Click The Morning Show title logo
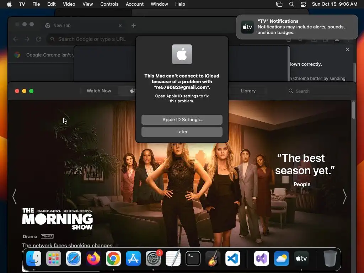Viewport: 364px width, 273px height. pyautogui.click(x=58, y=219)
